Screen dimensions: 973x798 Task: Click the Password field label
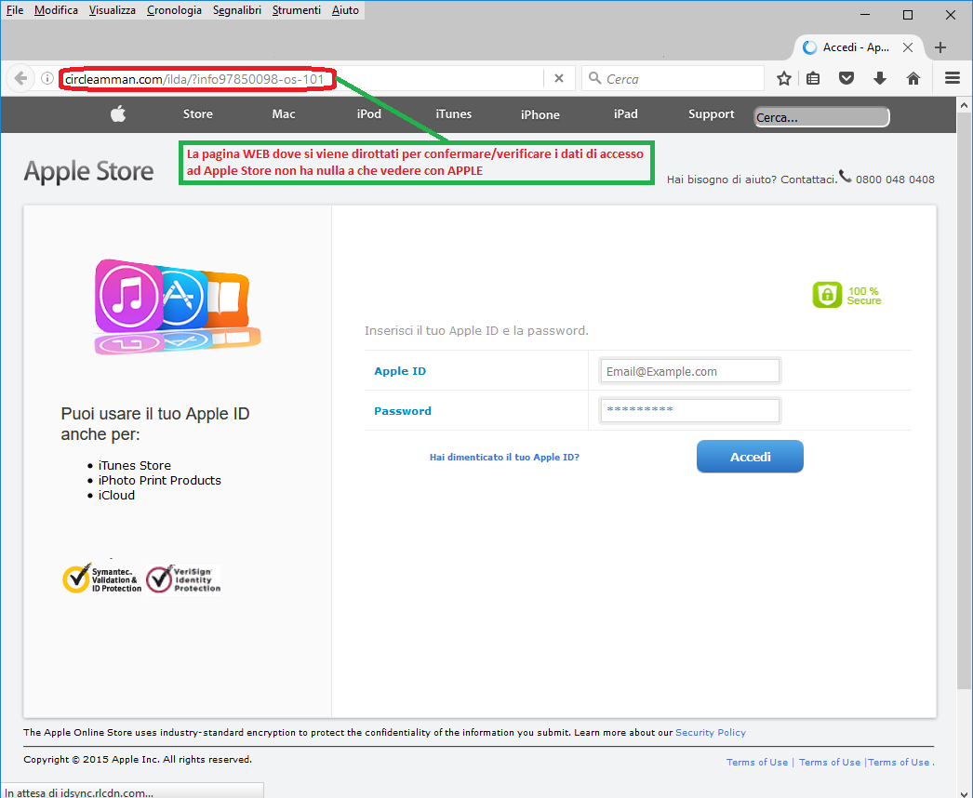[402, 411]
